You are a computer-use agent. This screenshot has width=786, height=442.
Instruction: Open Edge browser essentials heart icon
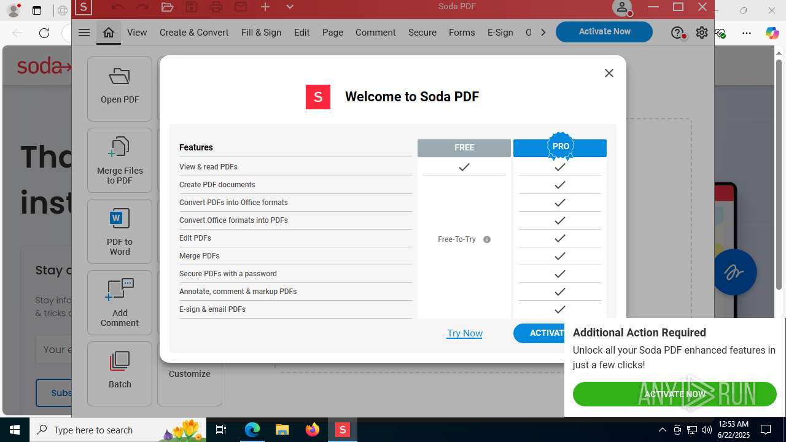click(721, 33)
